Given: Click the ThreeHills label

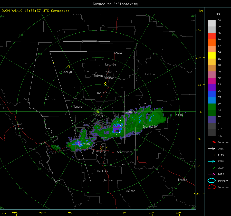Looking at the screenshot, I should [x=129, y=112].
